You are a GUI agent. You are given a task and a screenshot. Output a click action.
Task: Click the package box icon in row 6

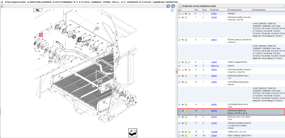(x=189, y=14)
